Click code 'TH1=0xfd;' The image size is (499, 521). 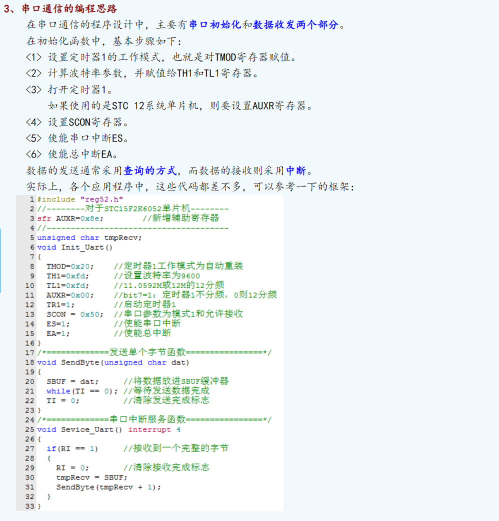tap(68, 276)
